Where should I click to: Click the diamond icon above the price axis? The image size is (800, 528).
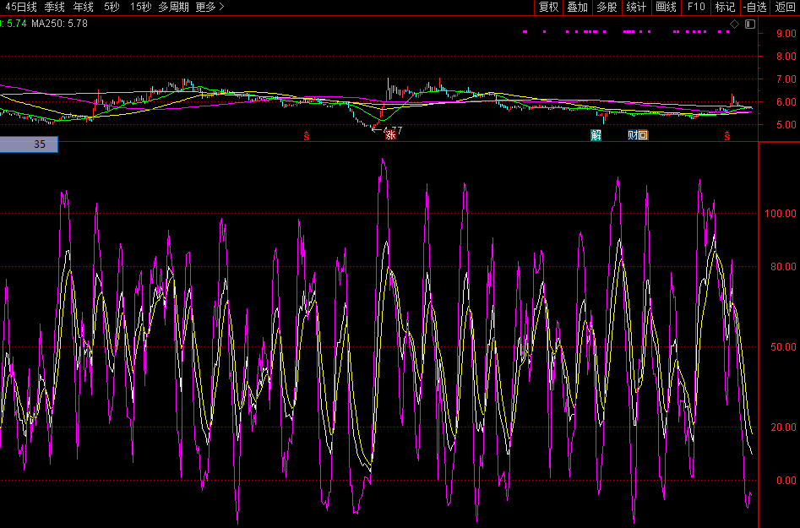(734, 24)
